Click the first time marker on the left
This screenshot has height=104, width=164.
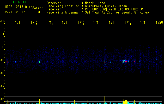point(18,23)
